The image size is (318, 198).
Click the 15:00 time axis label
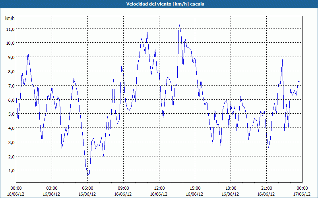tap(195, 188)
